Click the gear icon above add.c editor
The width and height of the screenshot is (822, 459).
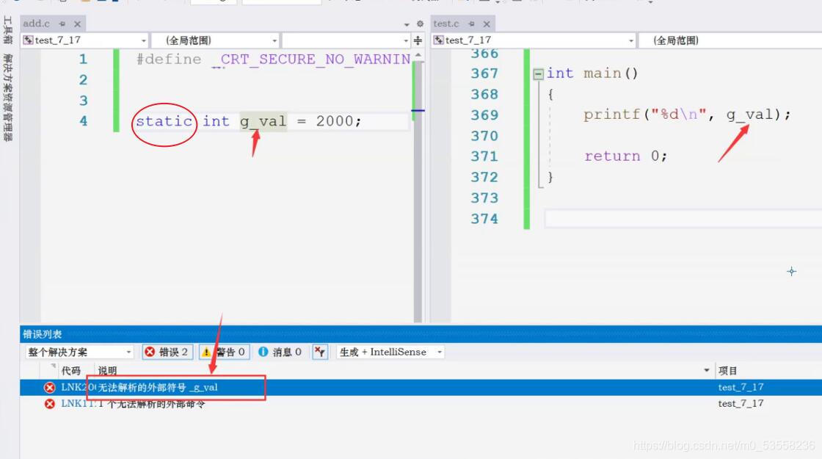point(420,24)
